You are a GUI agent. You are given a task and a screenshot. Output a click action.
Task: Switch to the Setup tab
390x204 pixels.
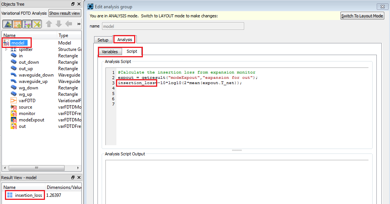point(103,40)
